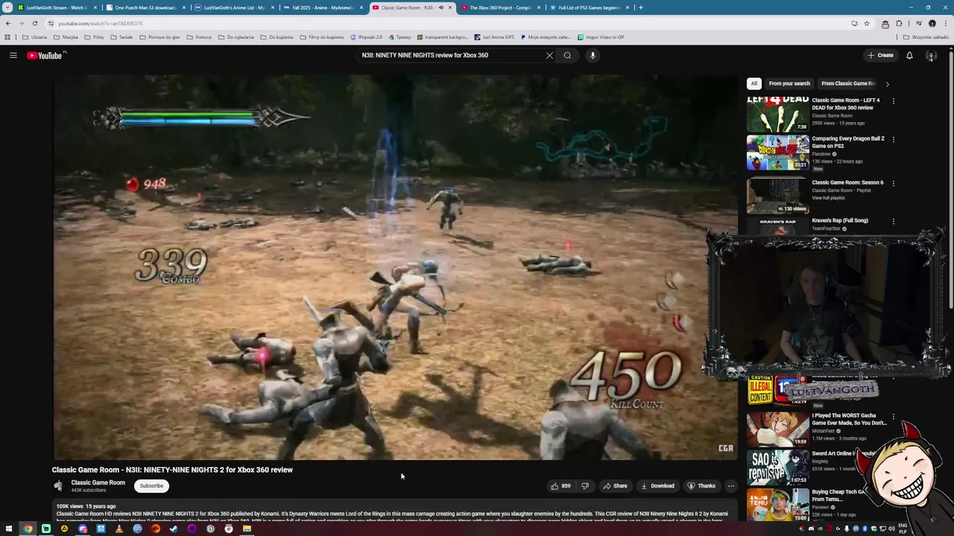Viewport: 954px width, 536px height.
Task: Open VLC from taskbar
Action: [119, 529]
